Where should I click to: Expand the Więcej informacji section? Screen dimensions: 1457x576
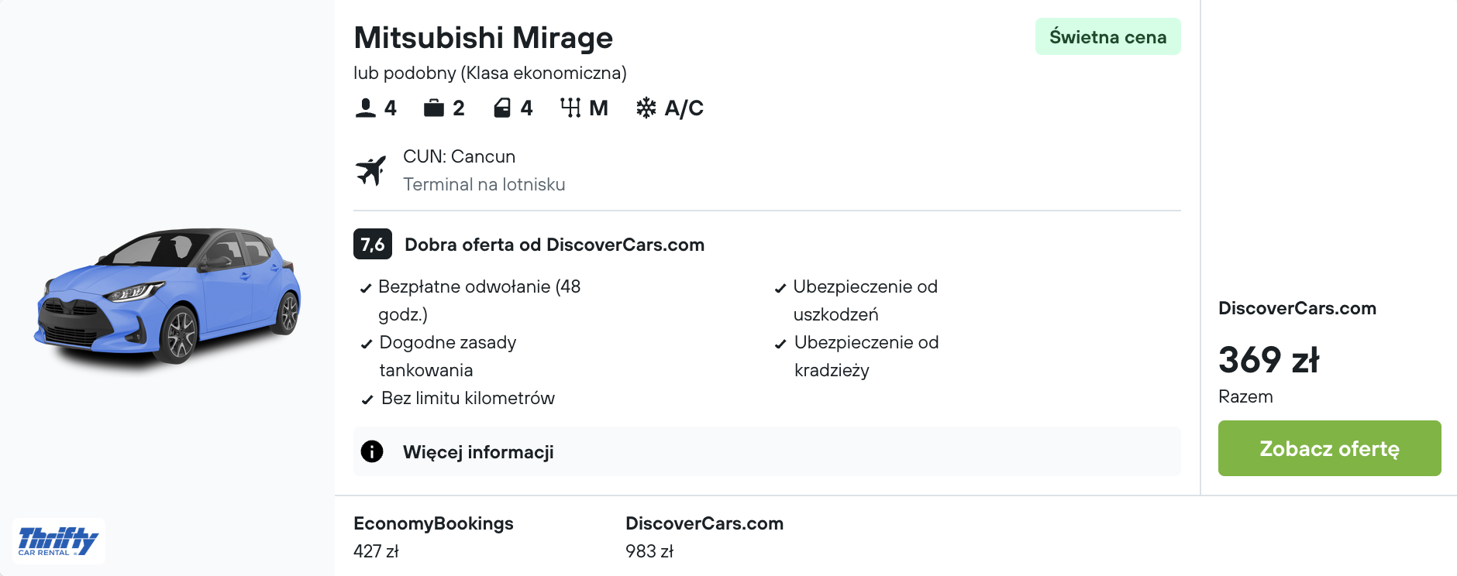[478, 452]
